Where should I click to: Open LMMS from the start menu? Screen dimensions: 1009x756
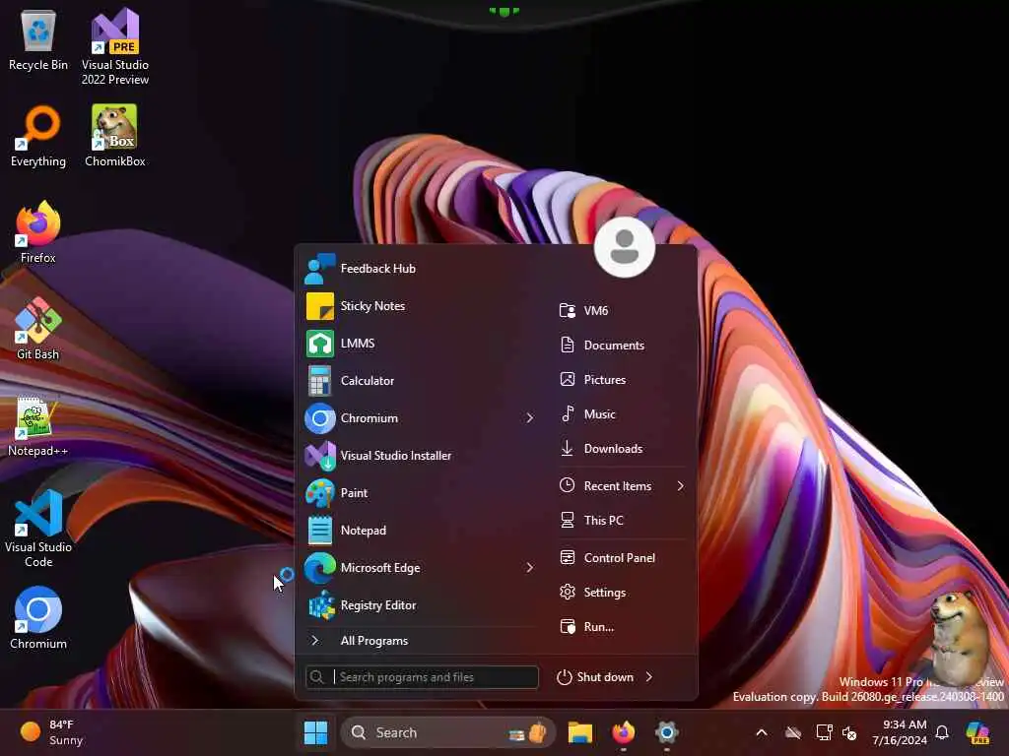pyautogui.click(x=420, y=344)
